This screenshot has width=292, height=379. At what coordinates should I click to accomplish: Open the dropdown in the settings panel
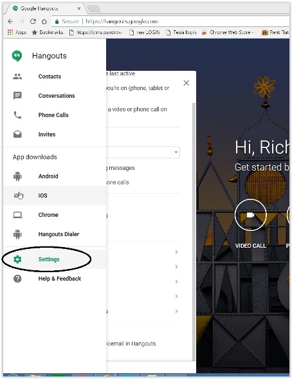(x=143, y=152)
